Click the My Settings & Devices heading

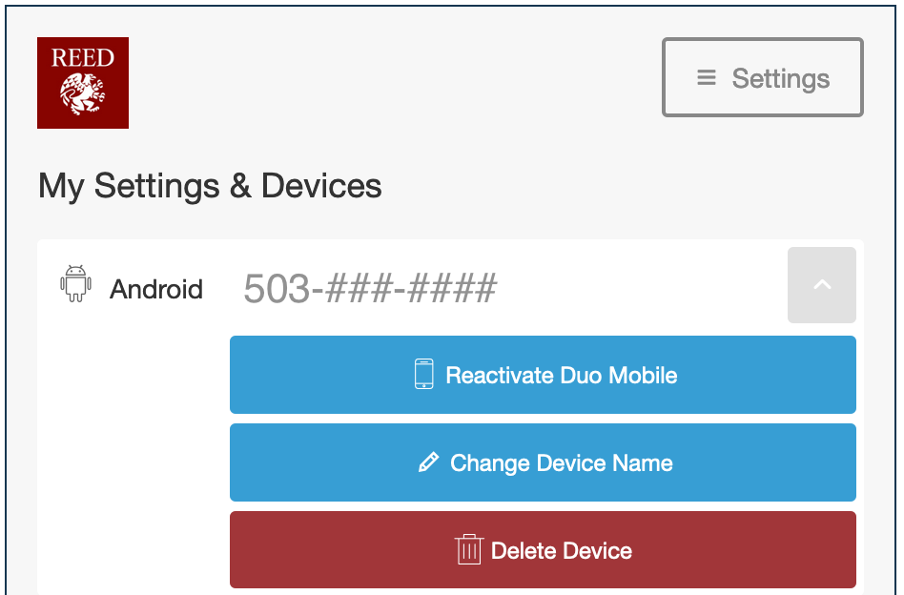point(210,185)
